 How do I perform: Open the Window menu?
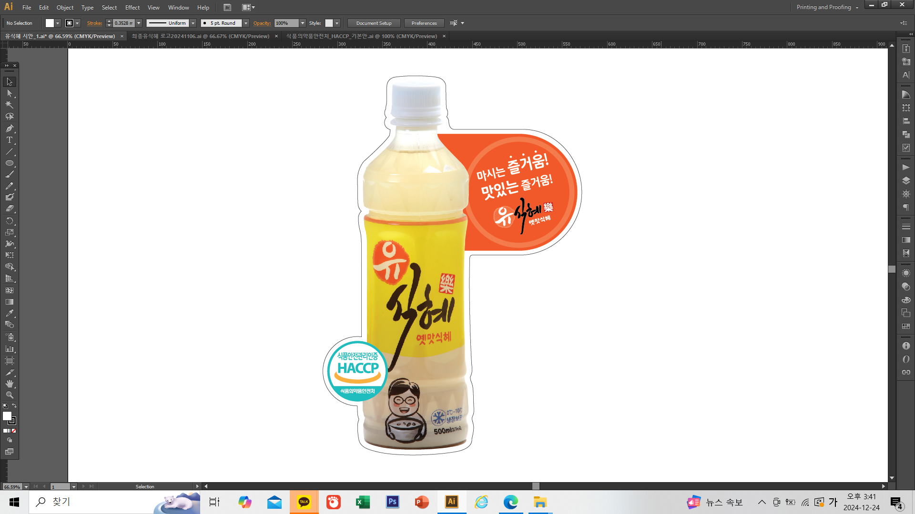pyautogui.click(x=178, y=8)
